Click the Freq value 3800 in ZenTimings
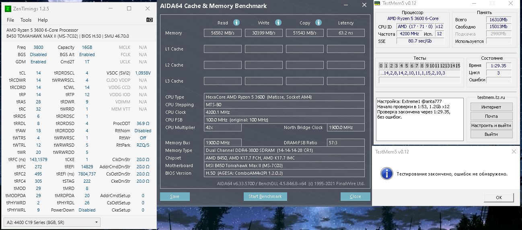522x230 pixels. pos(38,47)
